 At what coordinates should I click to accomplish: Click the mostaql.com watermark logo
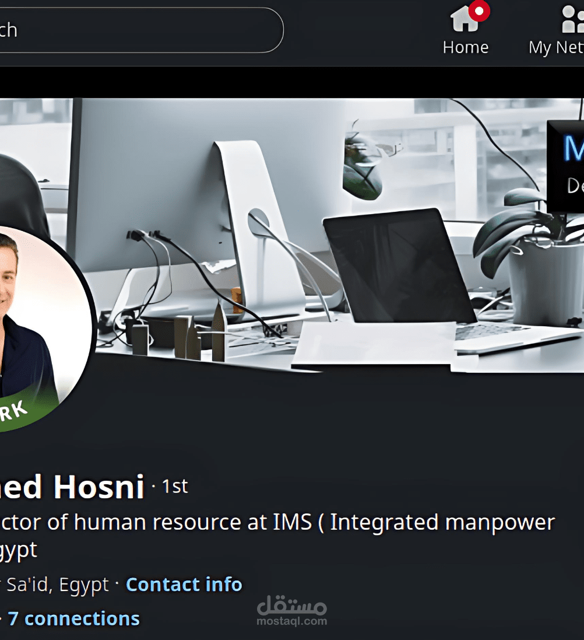292,611
